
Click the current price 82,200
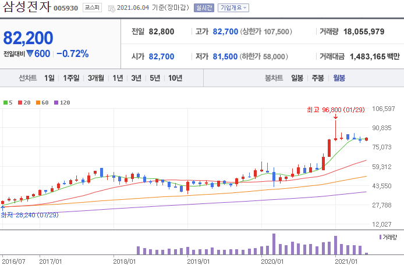[28, 38]
